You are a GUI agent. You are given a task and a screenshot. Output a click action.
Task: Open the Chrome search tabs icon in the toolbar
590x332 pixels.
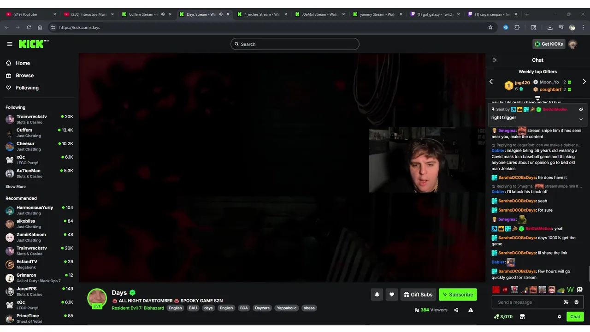point(533,27)
